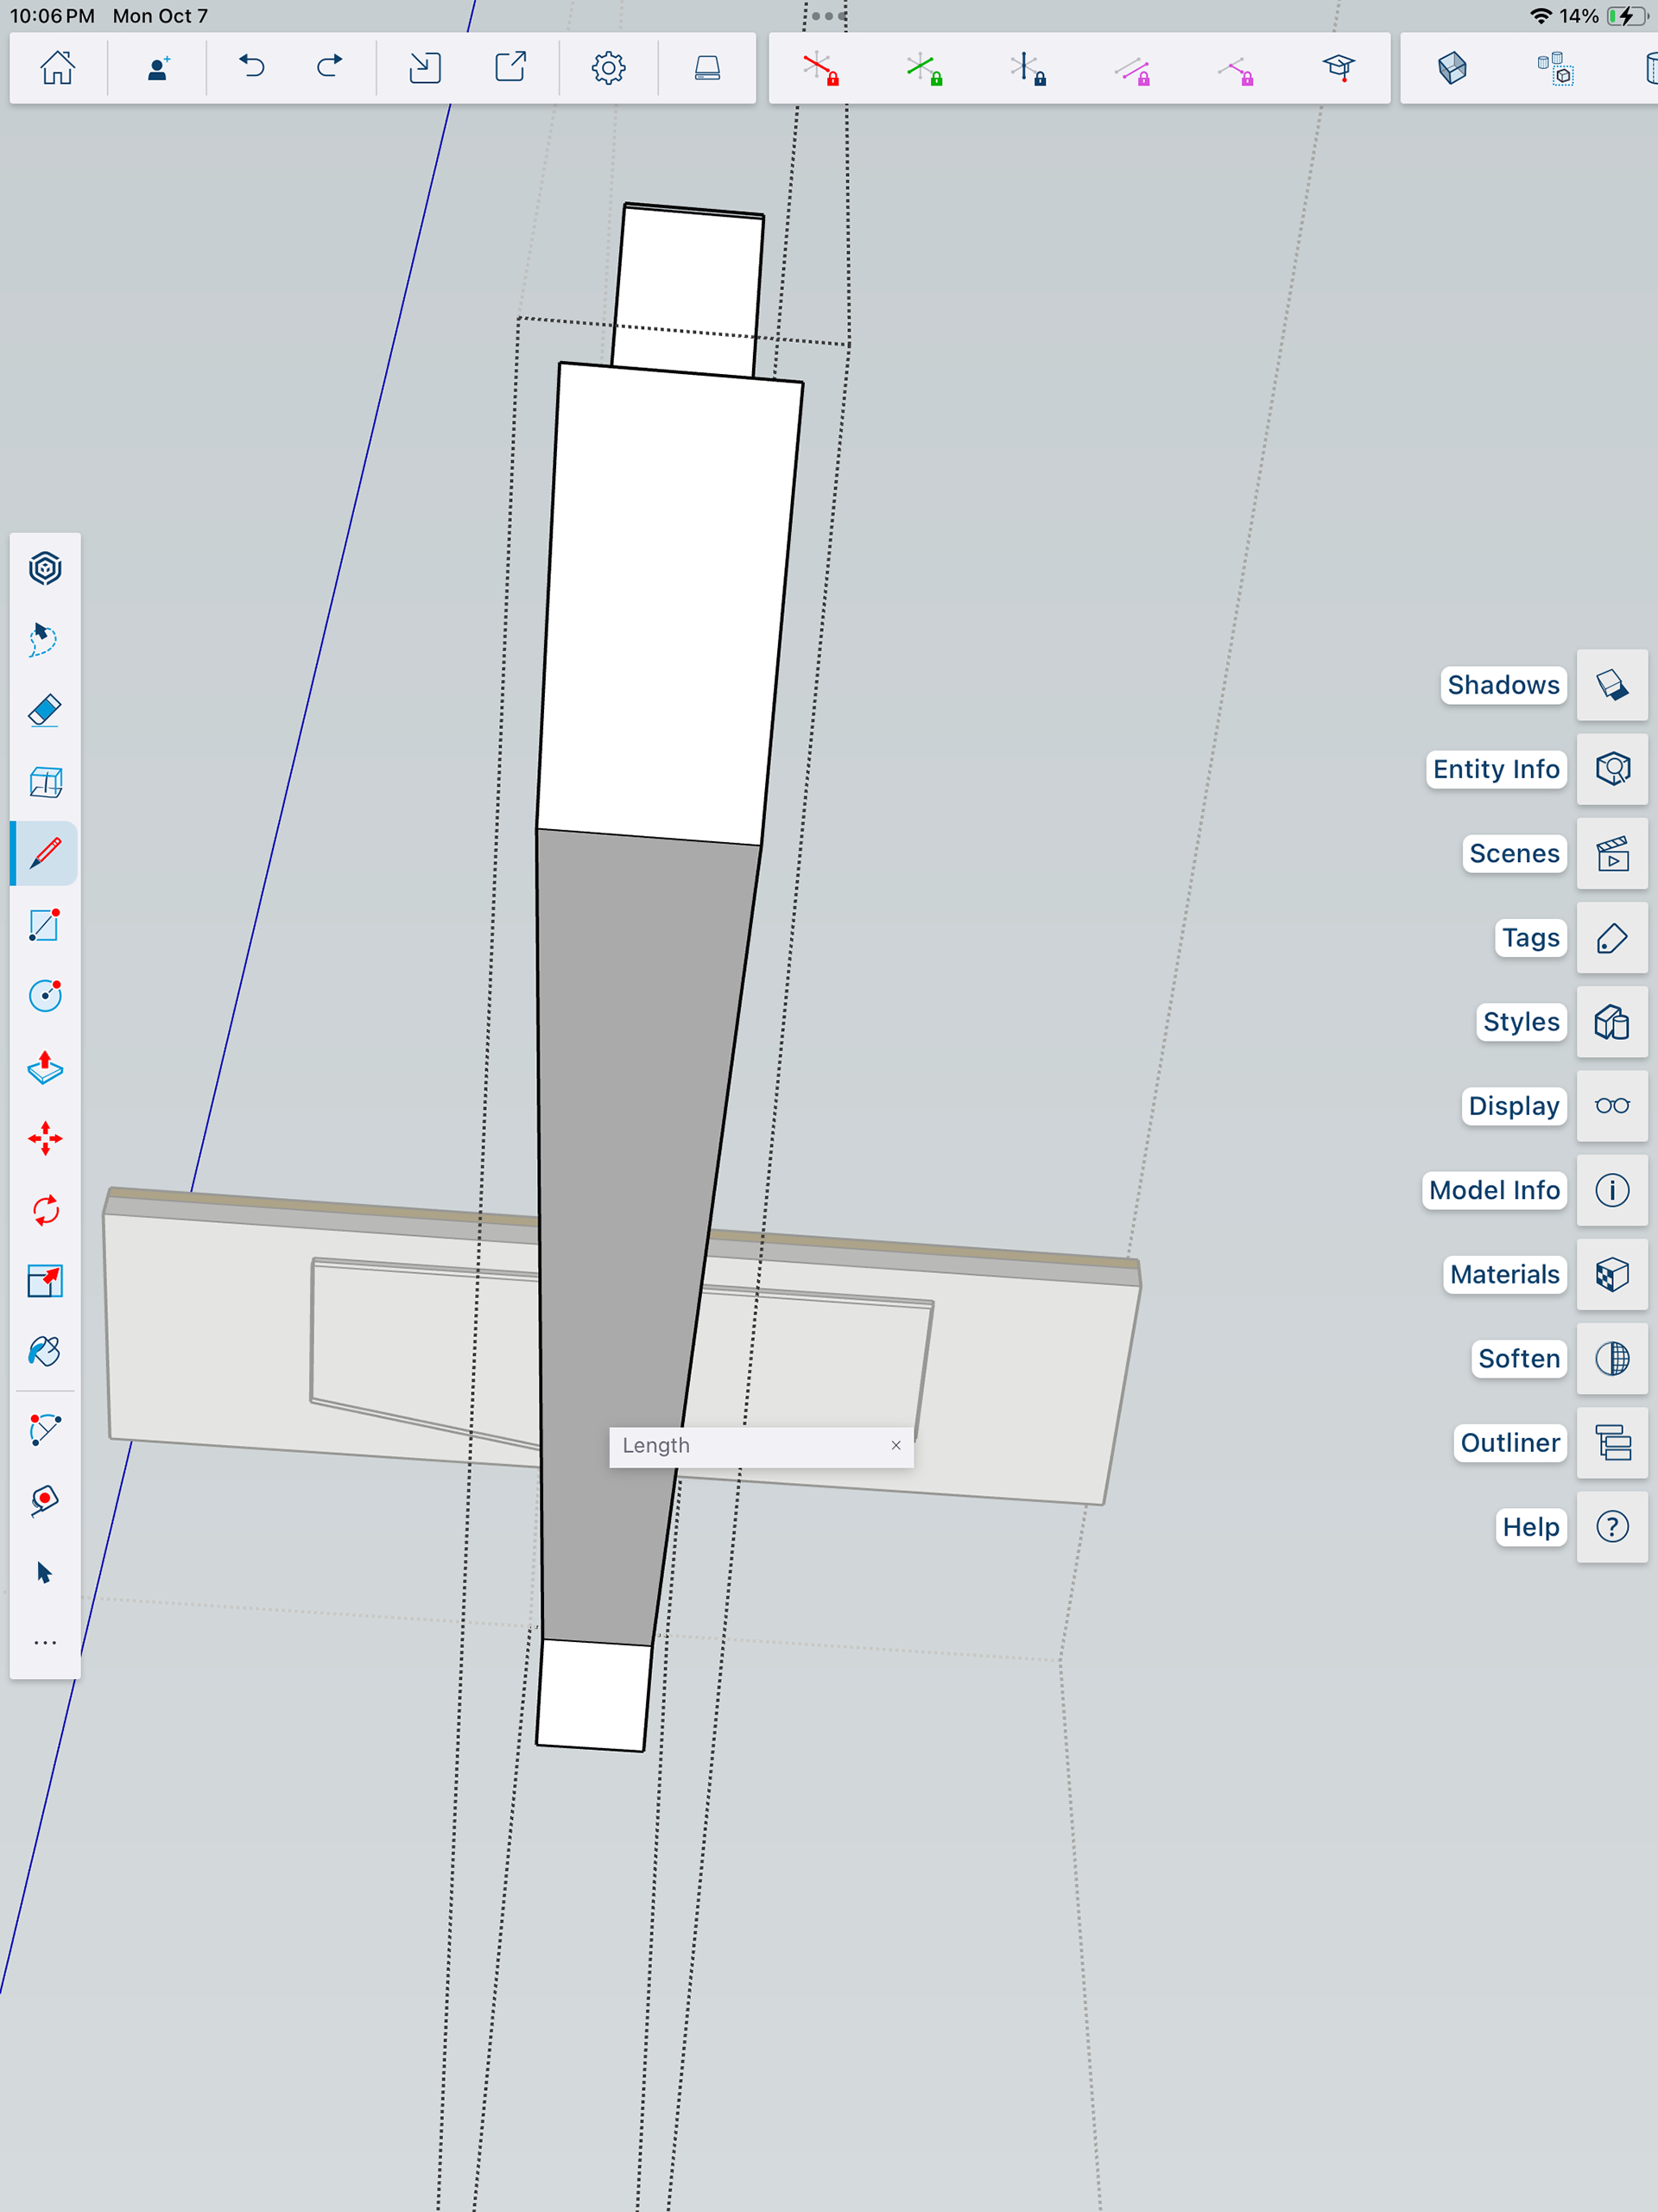The height and width of the screenshot is (2212, 1658).
Task: Open the Materials panel
Action: tap(1612, 1275)
